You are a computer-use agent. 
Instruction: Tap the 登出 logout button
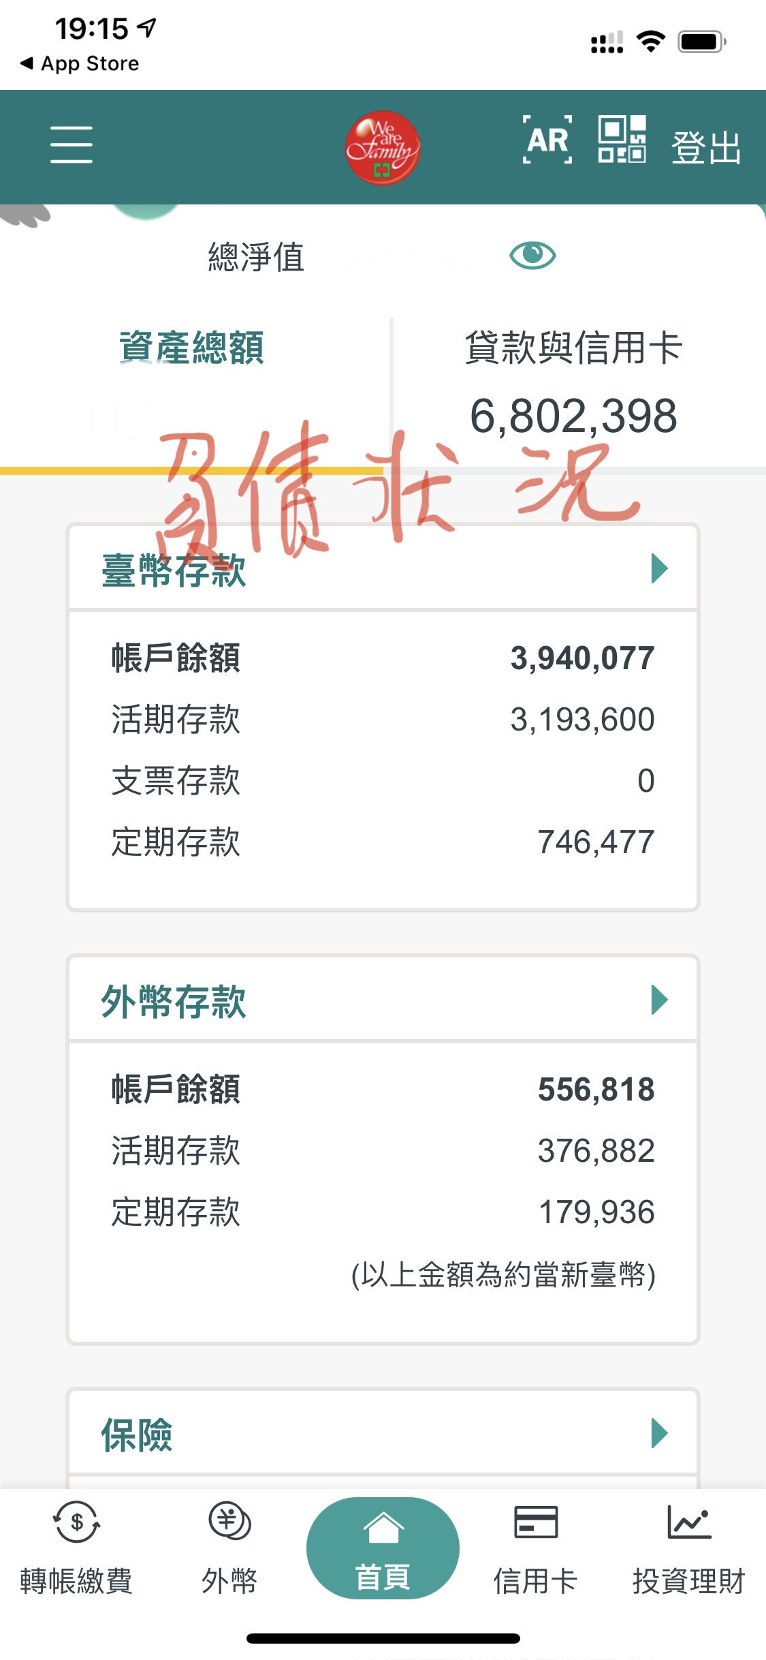705,147
